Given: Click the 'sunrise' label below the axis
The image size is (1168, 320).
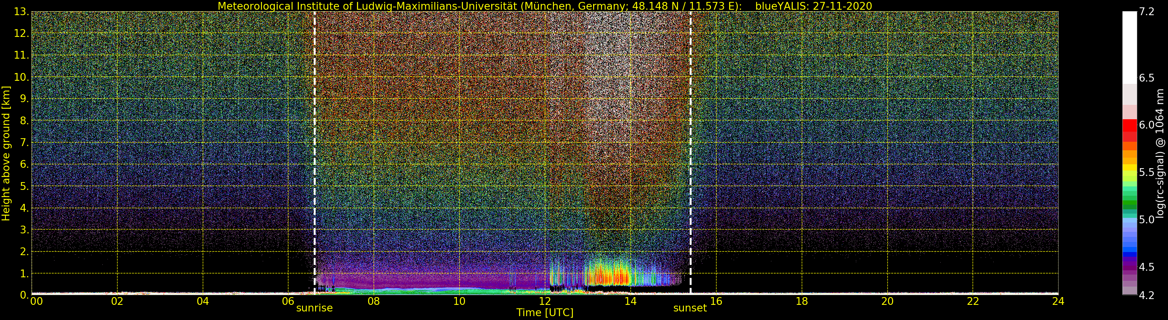Looking at the screenshot, I should tap(314, 308).
